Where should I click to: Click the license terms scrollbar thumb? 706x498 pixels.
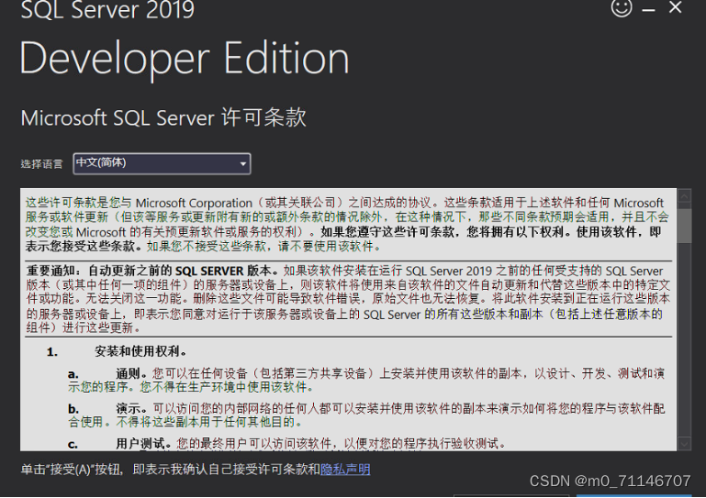(684, 226)
